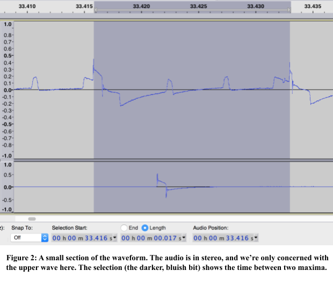Screen dimensions: 333x285
Task: Click the upper track's vertical scale at 0.5
Action: pyautogui.click(x=8, y=56)
